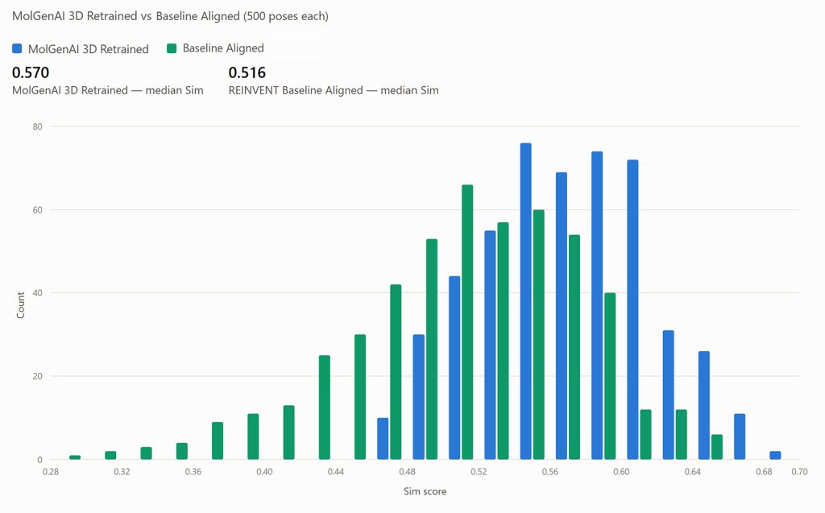Click the x-axis tick label 0.52
The height and width of the screenshot is (513, 825).
click(479, 471)
